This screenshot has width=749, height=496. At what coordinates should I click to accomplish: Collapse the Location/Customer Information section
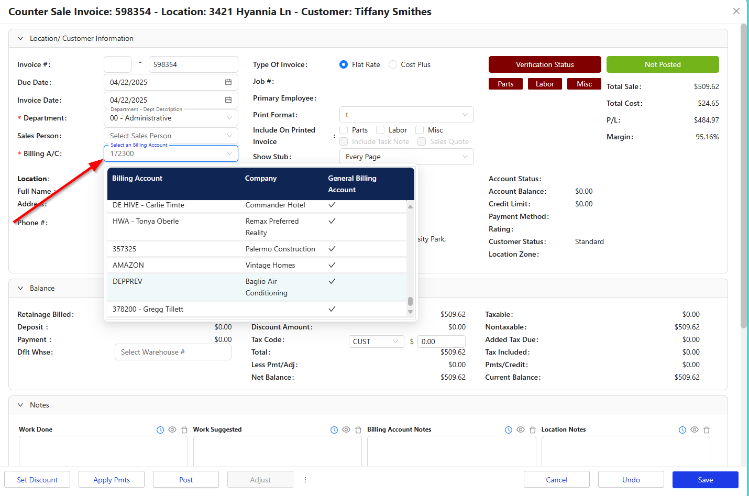20,38
